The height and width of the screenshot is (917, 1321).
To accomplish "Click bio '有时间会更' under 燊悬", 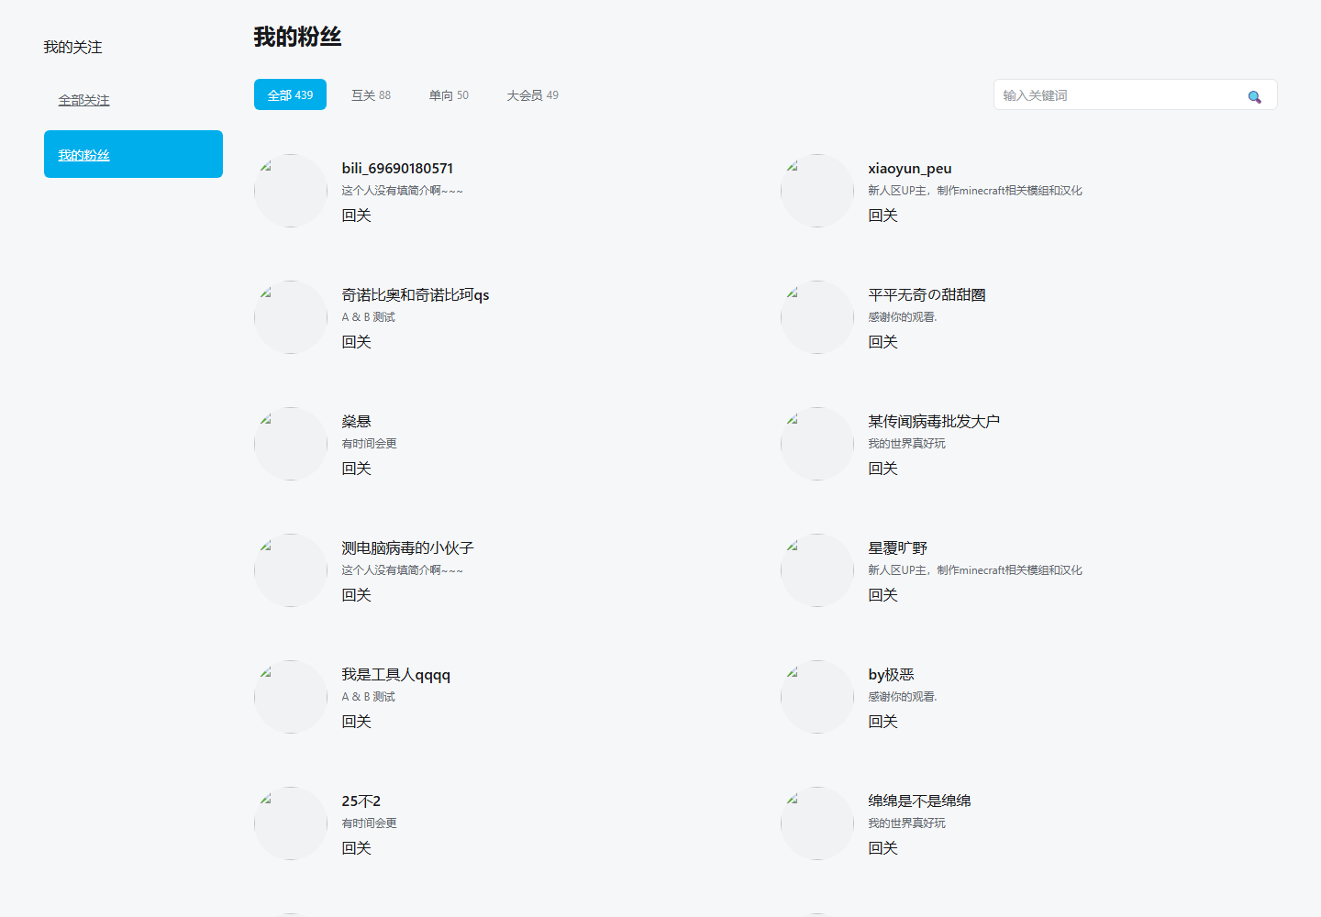I will tap(369, 444).
